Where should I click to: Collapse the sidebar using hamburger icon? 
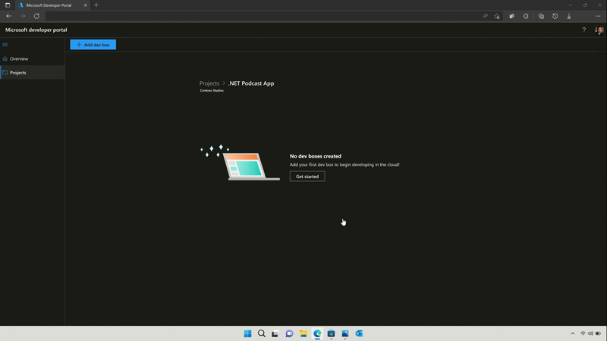(5, 45)
